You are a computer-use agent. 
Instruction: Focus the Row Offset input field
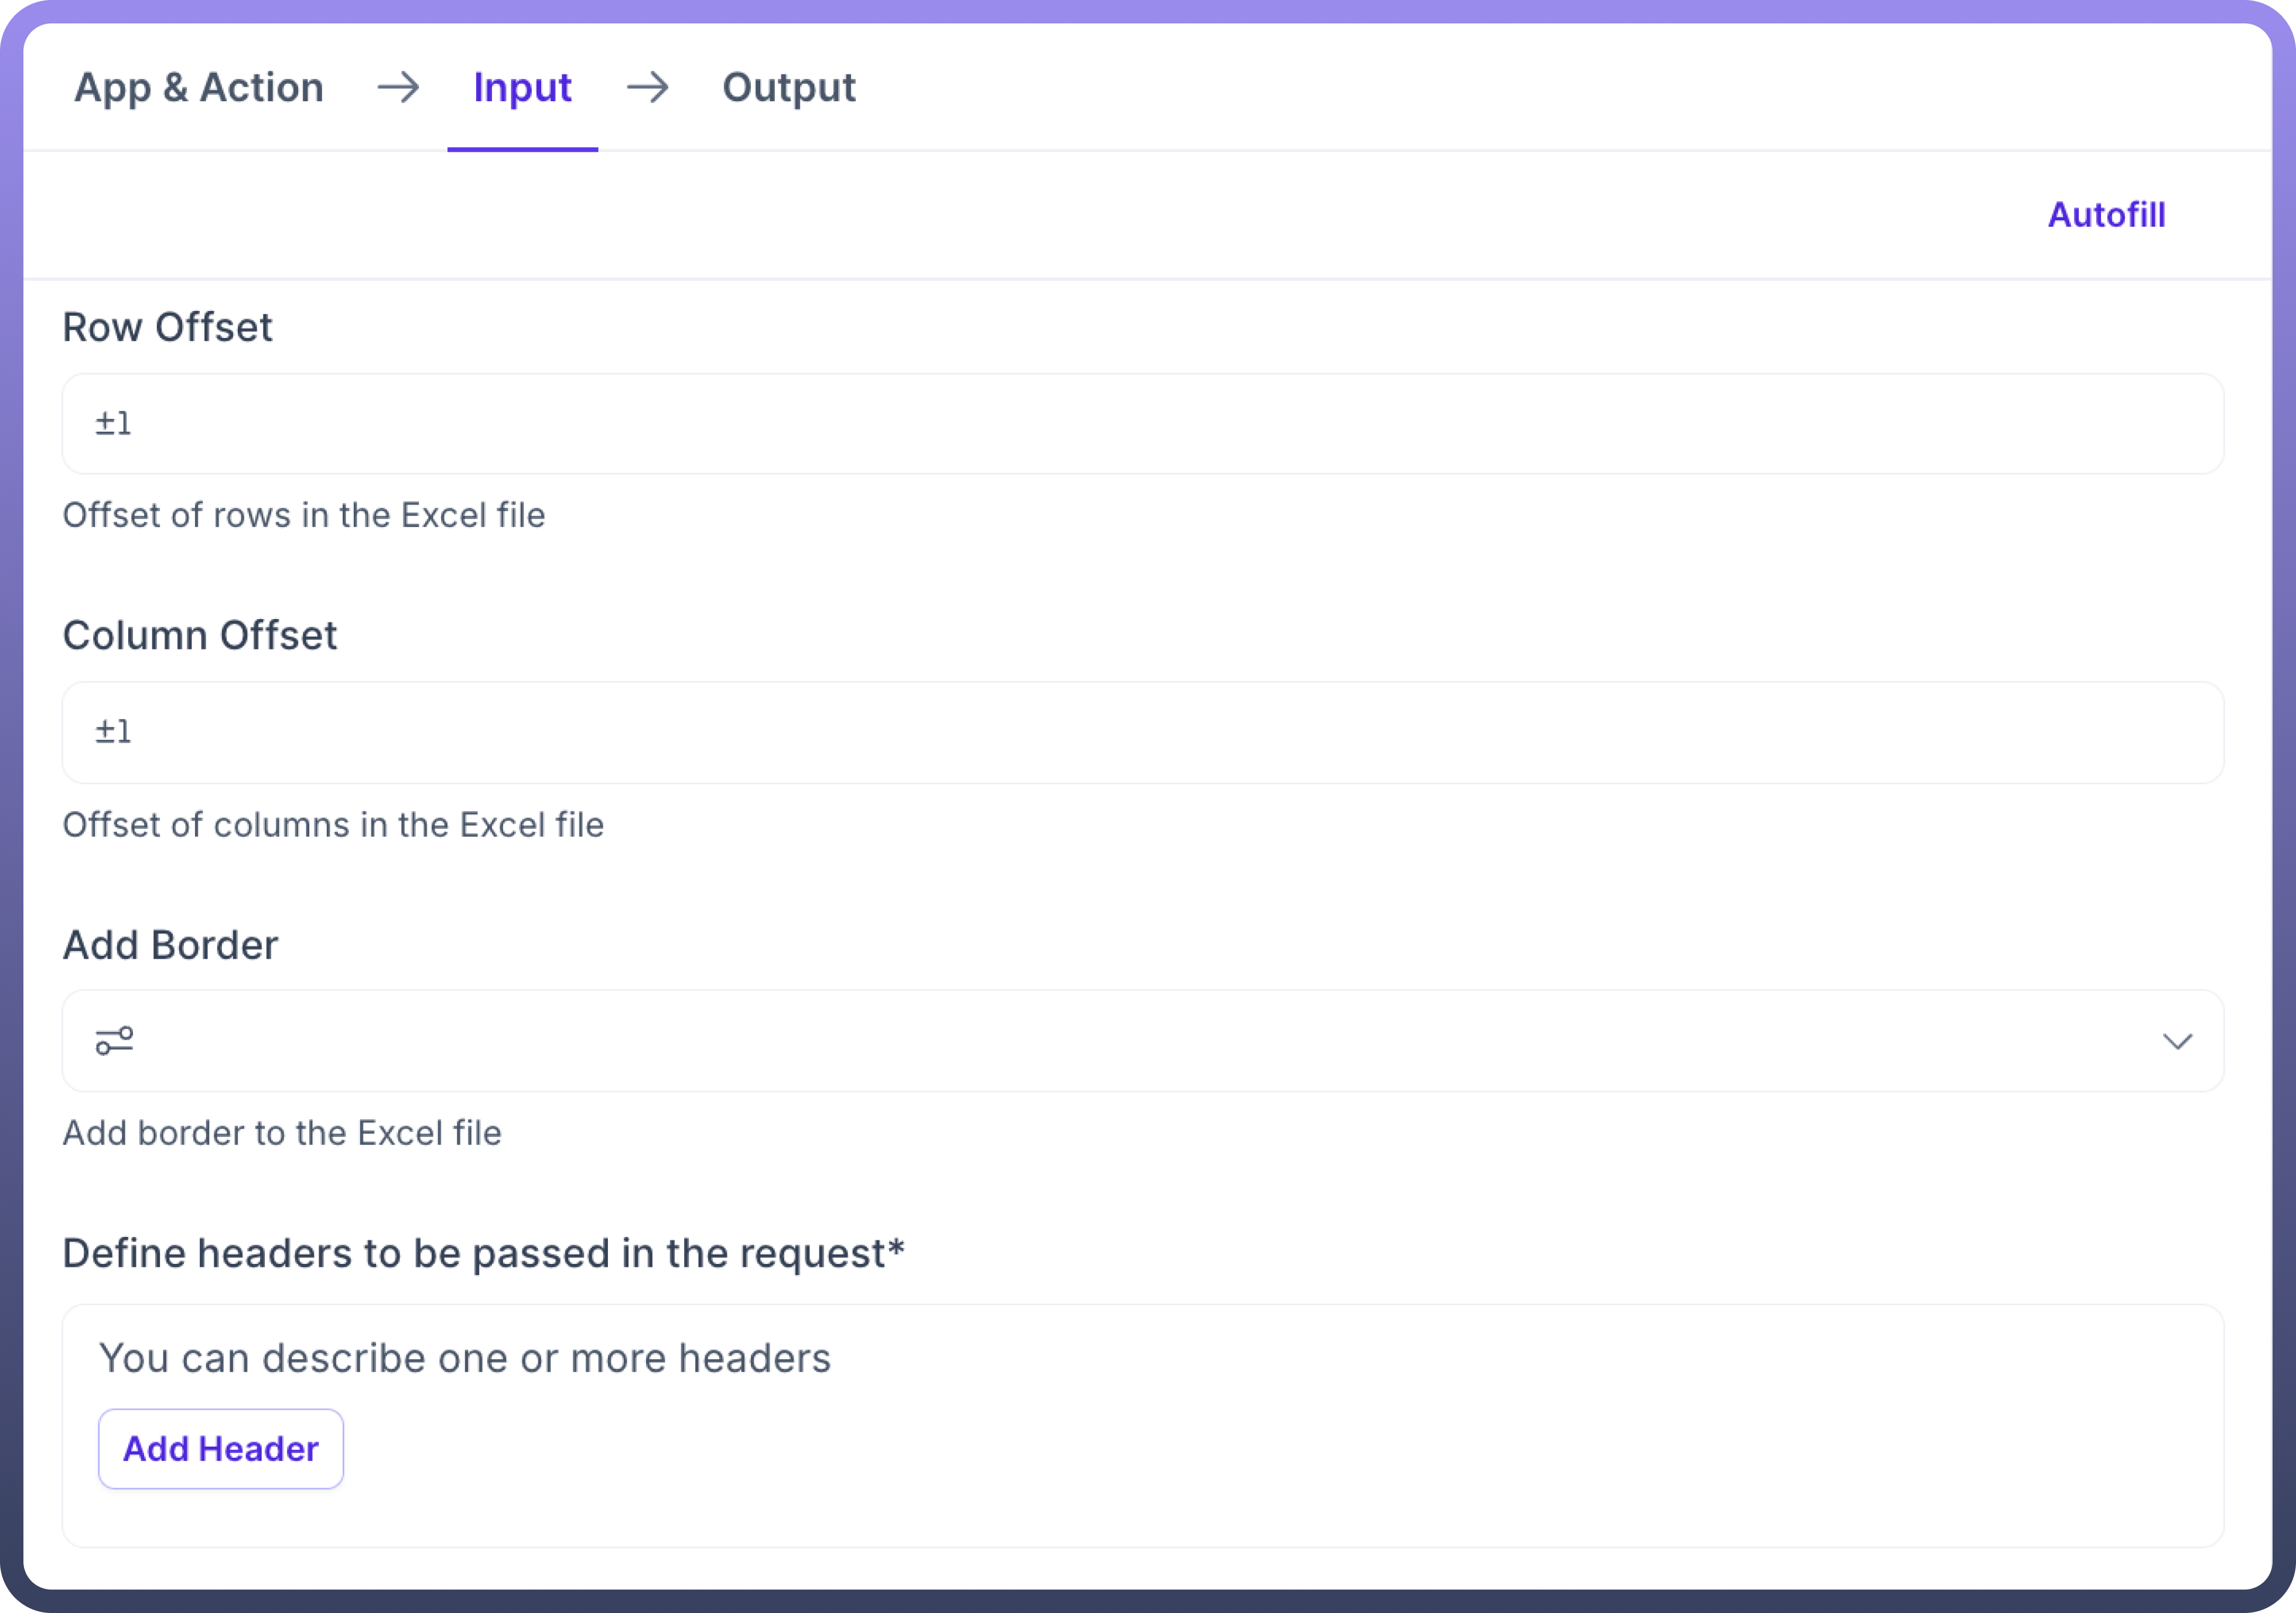click(1142, 424)
